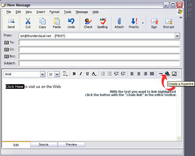This screenshot has width=195, height=156.
Task: Click the Insert picture icon
Action: point(174,74)
